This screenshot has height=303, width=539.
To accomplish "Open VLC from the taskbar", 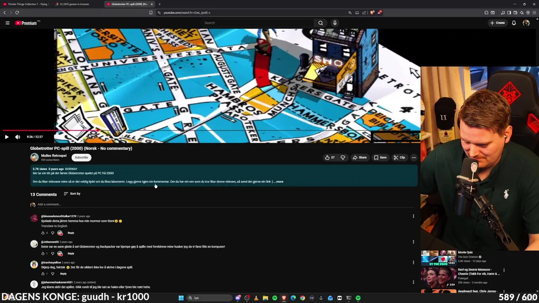I will pos(256,298).
